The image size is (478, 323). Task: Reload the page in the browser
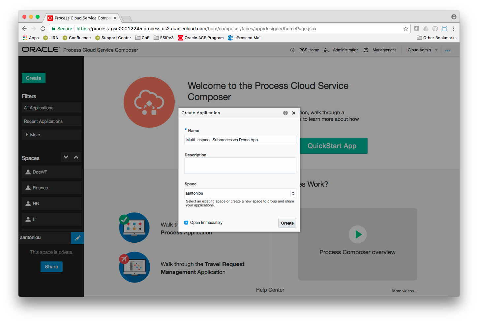pos(43,29)
